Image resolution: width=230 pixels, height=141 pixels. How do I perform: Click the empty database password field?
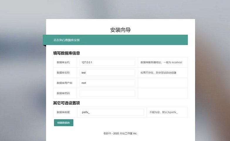(107, 93)
